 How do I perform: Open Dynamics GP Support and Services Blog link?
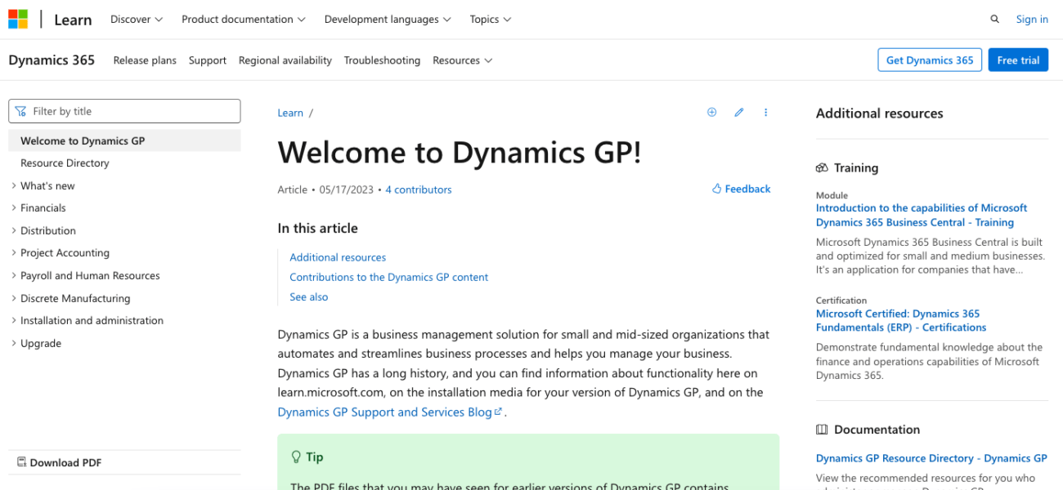389,412
